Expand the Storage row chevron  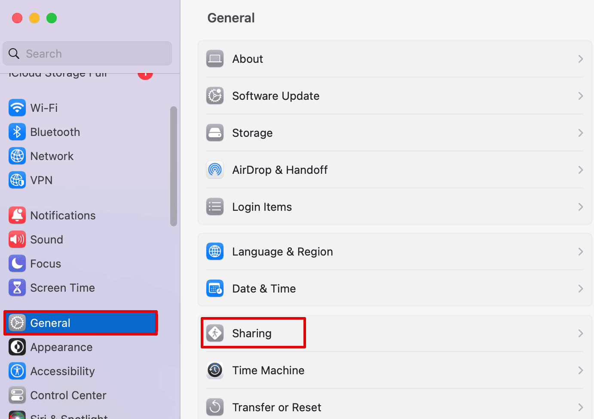[x=581, y=132]
